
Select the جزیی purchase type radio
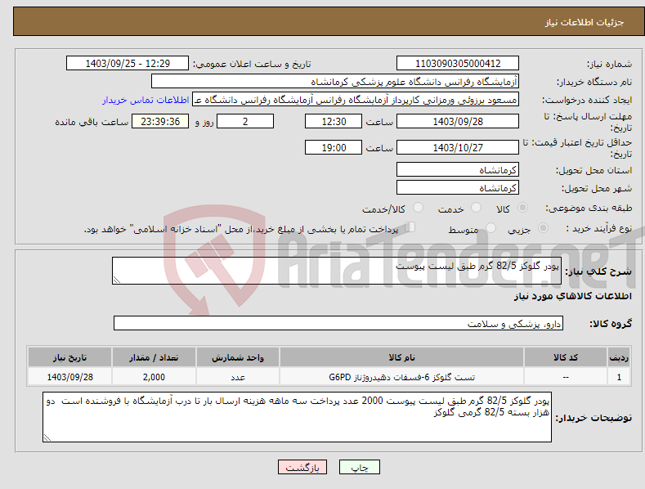[543, 227]
